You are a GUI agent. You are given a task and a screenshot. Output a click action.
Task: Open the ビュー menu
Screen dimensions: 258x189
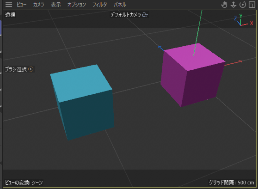click(x=21, y=5)
